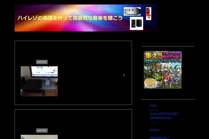Open the first article's USB DAC tag
The height and width of the screenshot is (139, 209).
click(42, 62)
